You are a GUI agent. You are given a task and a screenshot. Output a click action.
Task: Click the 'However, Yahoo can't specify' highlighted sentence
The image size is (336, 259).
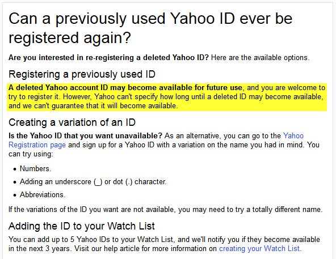(x=193, y=96)
